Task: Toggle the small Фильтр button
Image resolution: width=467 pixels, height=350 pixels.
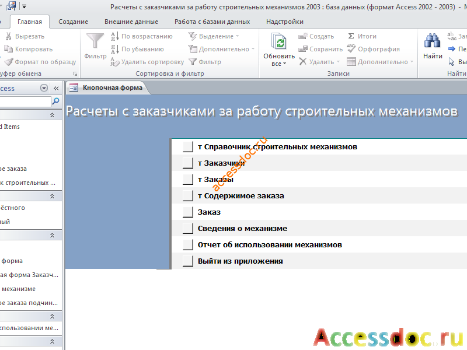Action: point(205,62)
